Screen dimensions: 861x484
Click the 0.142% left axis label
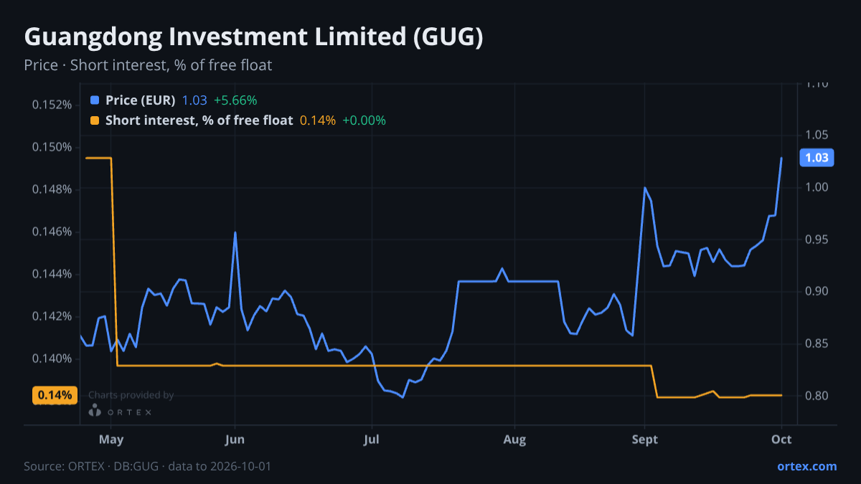pos(52,316)
